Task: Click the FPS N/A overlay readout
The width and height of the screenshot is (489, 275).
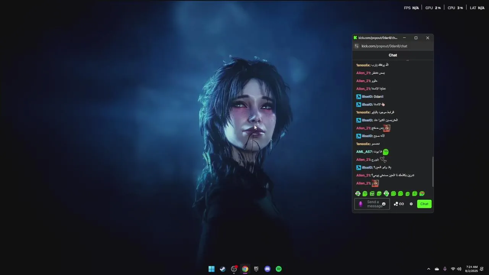Action: click(411, 8)
